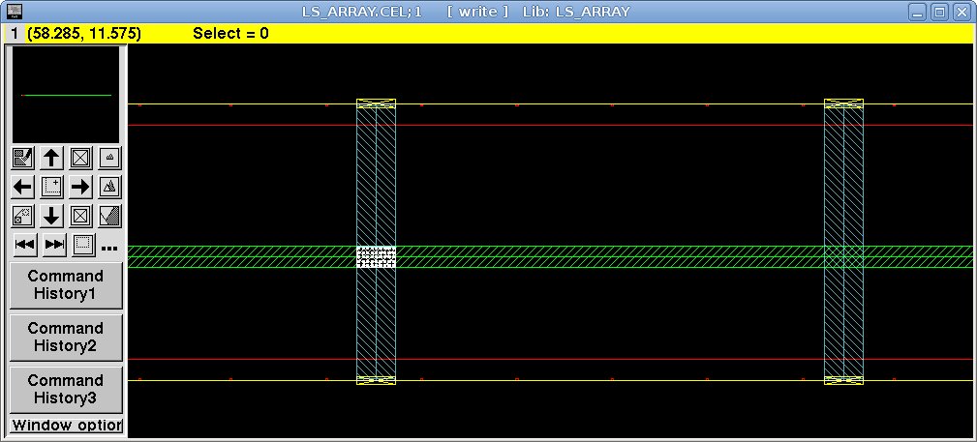The height and width of the screenshot is (442, 977).
Task: Click the redraw icon with pencil
Action: pos(23,158)
